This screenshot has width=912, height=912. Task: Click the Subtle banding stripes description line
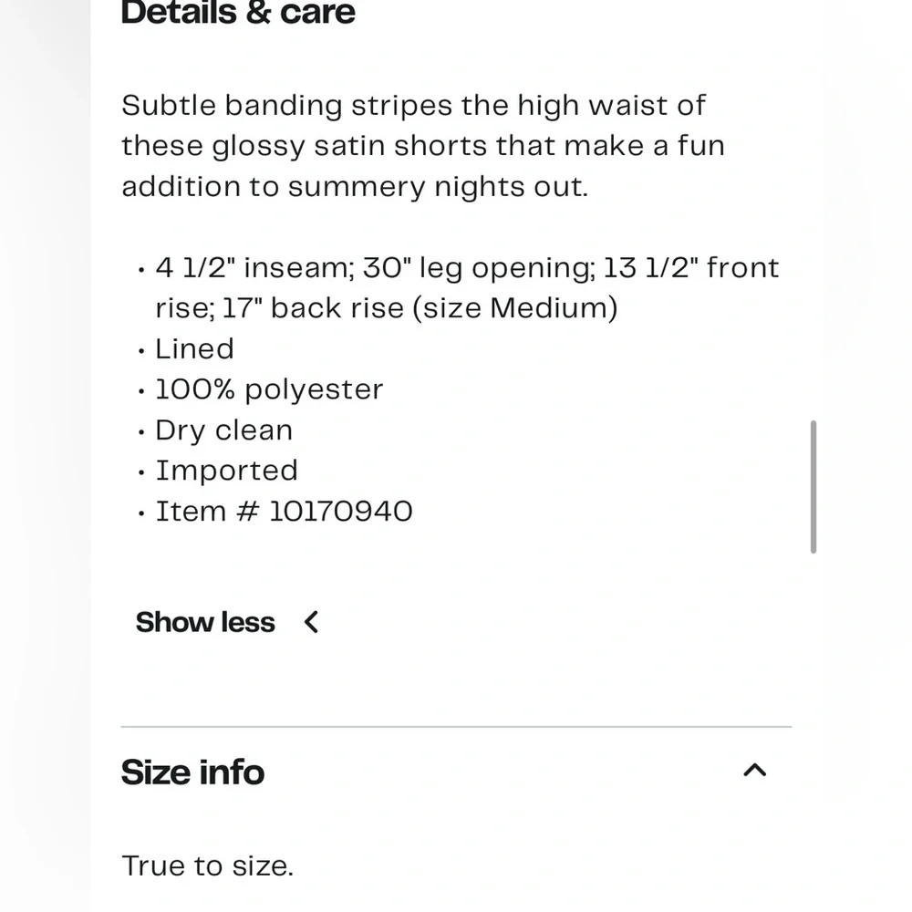413,106
